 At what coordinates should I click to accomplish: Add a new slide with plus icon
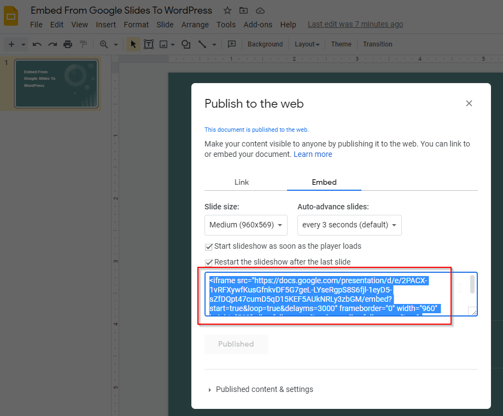pos(11,44)
